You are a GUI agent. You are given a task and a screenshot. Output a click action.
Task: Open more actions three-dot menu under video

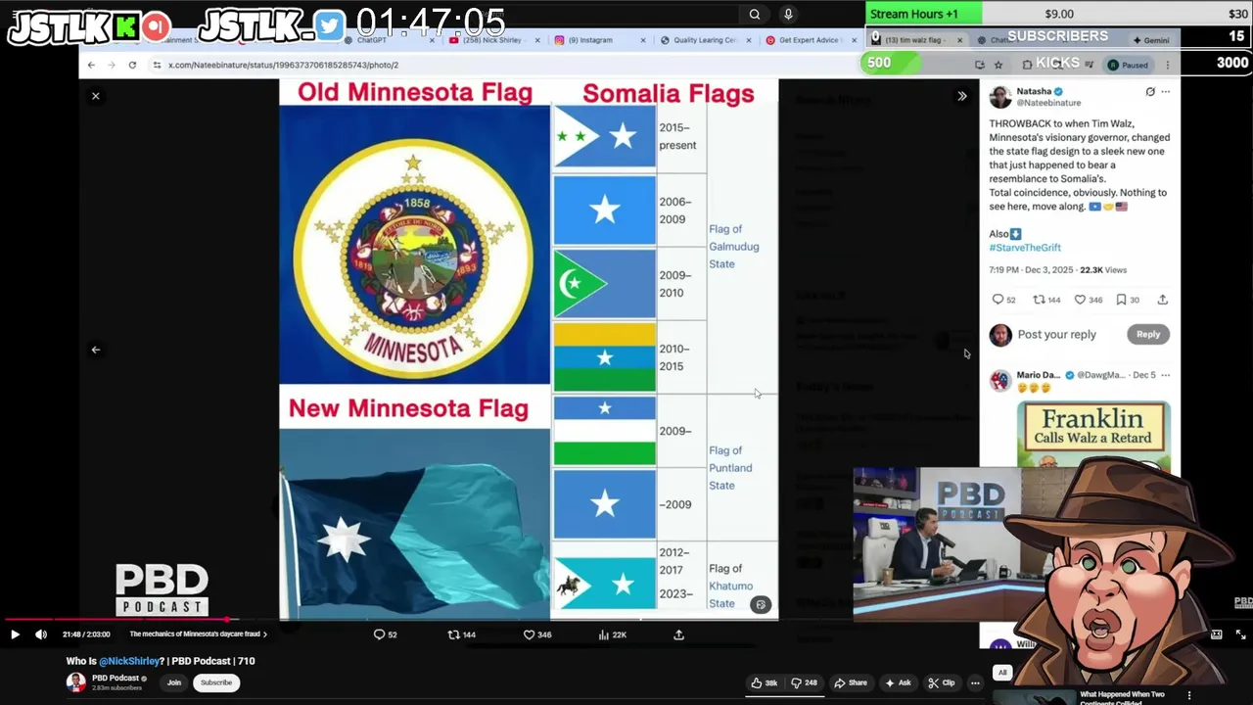click(975, 682)
